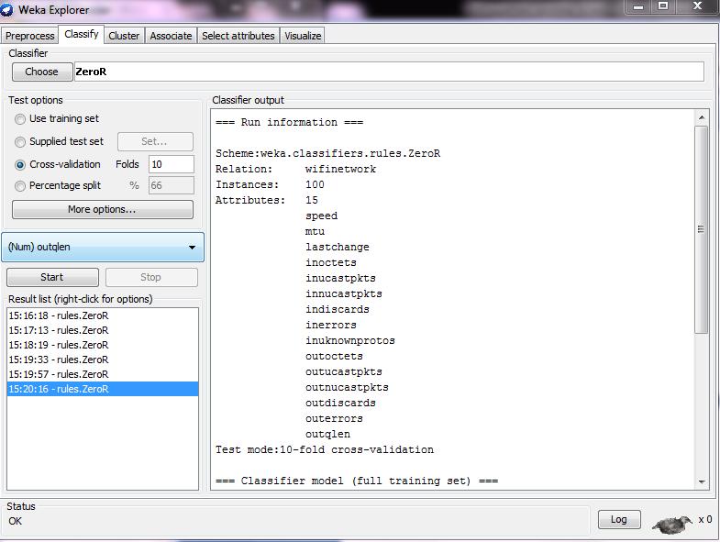Click the Start button

pos(52,278)
